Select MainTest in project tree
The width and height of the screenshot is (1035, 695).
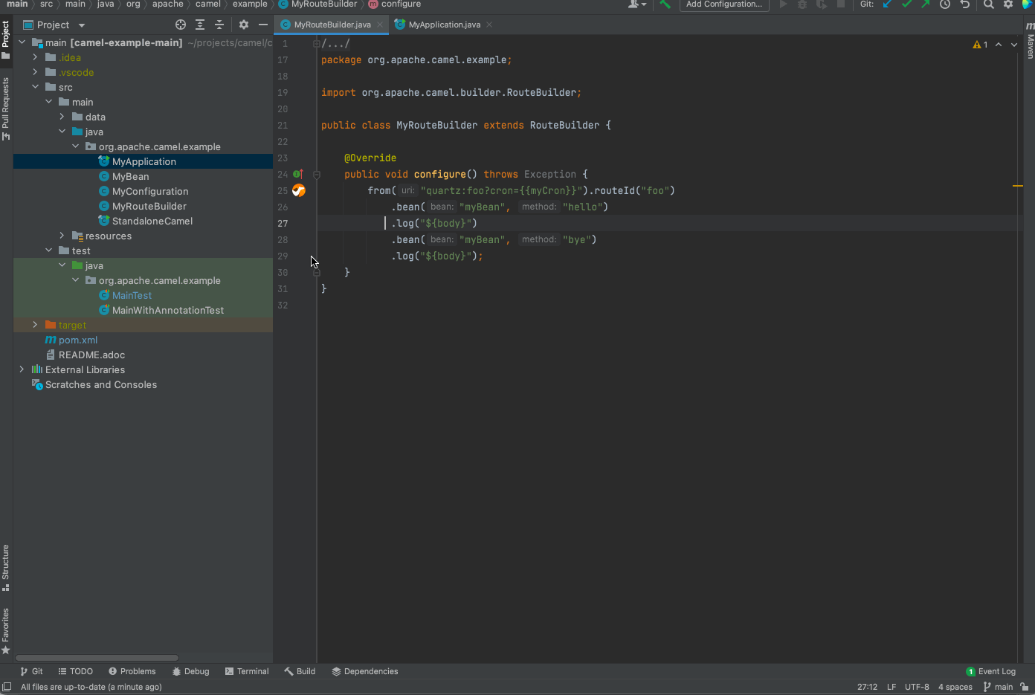click(x=132, y=295)
